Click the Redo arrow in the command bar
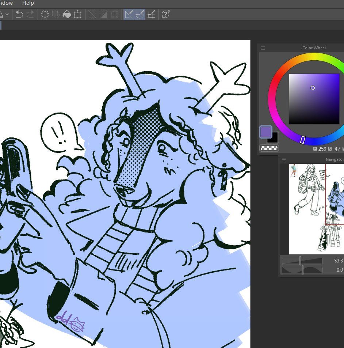The image size is (344, 348). pyautogui.click(x=30, y=14)
